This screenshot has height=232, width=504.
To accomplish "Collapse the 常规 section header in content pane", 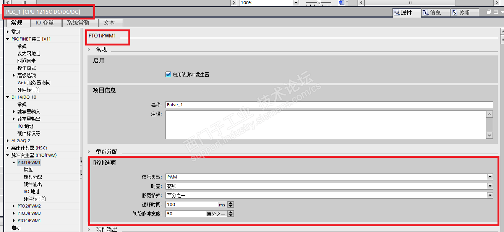I will tap(89, 49).
